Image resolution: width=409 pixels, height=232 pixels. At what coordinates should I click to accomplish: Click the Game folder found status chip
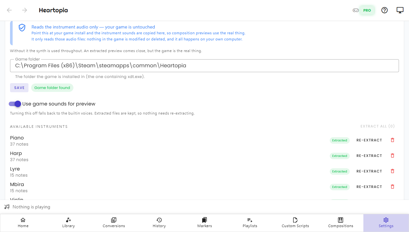click(52, 88)
